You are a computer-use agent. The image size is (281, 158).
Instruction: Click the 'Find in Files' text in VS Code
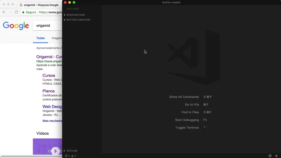190,112
